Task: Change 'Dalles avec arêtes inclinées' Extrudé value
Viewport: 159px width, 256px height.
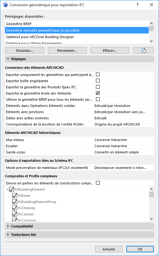Action: point(100,118)
